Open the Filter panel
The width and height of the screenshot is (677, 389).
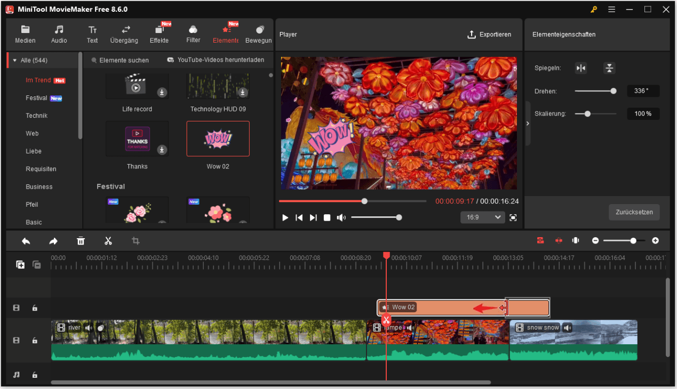pos(193,33)
